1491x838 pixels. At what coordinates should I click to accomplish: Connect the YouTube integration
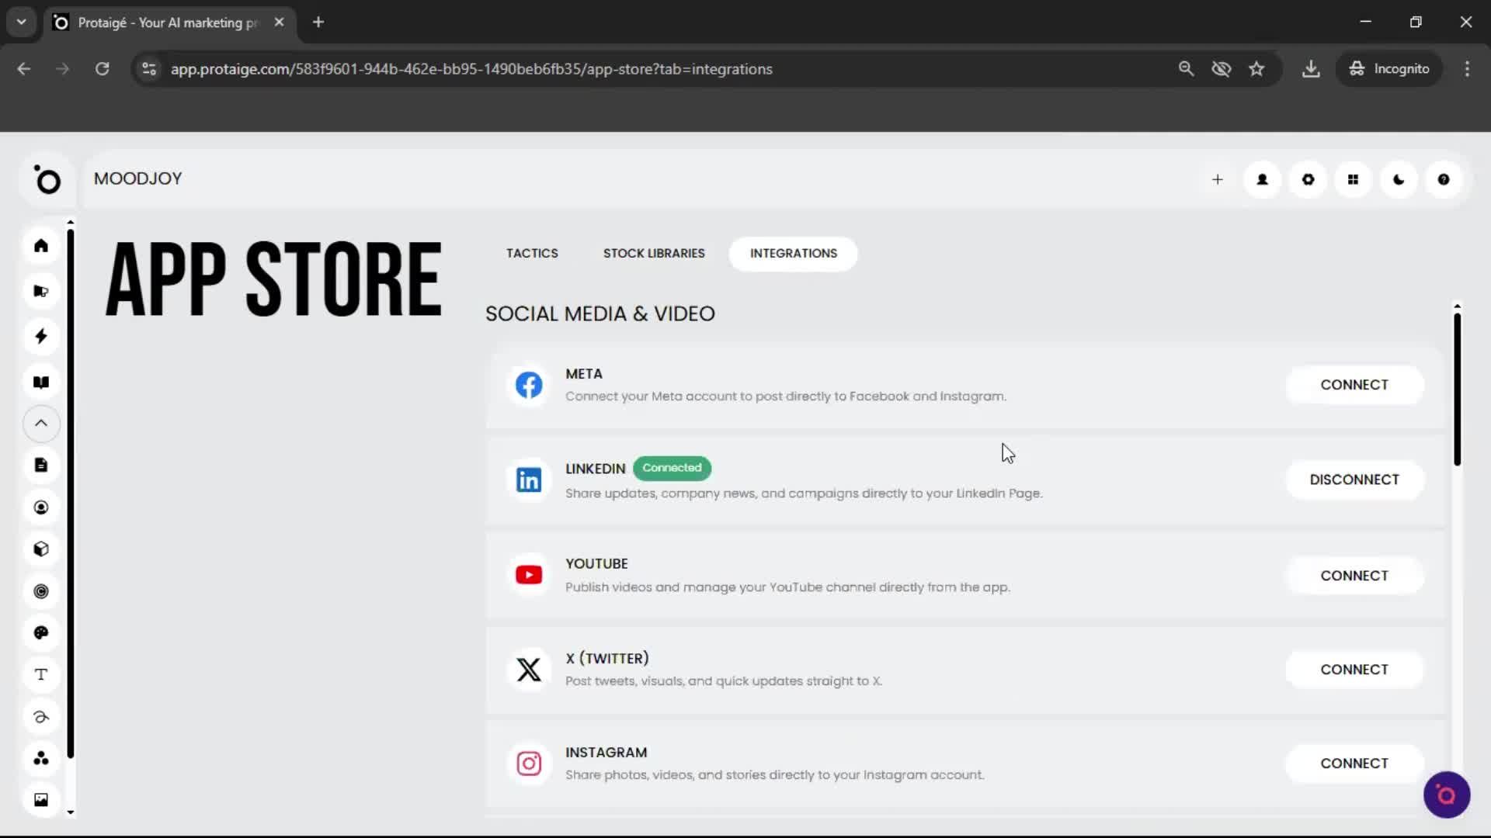tap(1354, 575)
